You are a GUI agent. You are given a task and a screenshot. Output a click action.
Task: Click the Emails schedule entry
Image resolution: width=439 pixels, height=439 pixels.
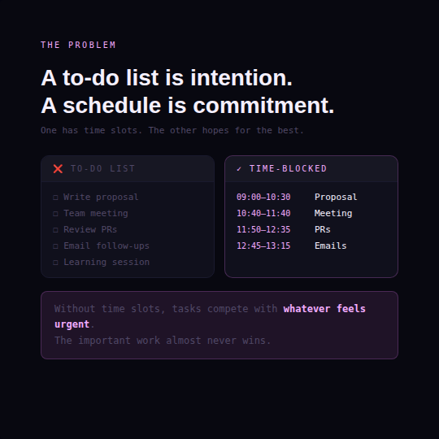point(330,246)
